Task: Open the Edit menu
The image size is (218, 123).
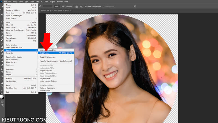Action: [x=10, y=2]
